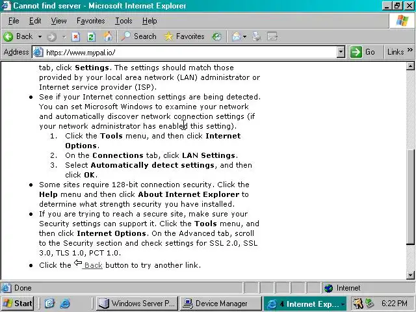
Task: Expand the Links toolbar chevron
Action: 410,50
